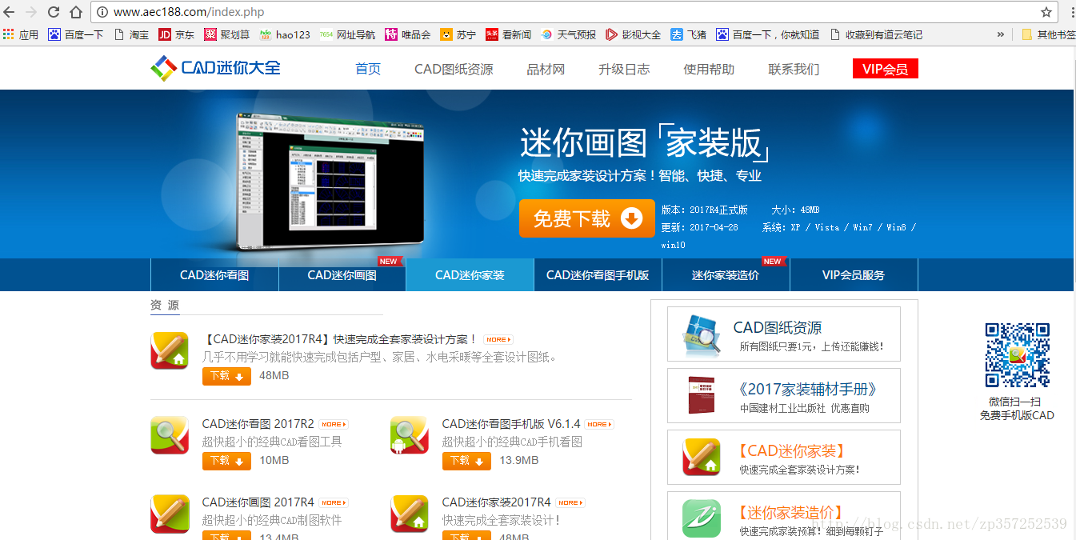Click the 迷你画图 software screenshot in banner
The width and height of the screenshot is (1076, 540).
tap(330, 182)
